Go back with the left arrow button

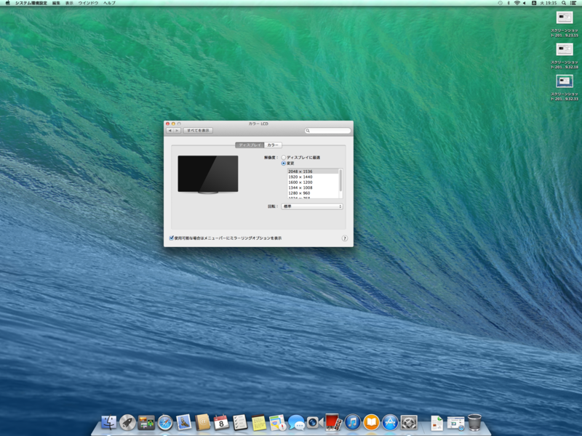170,131
